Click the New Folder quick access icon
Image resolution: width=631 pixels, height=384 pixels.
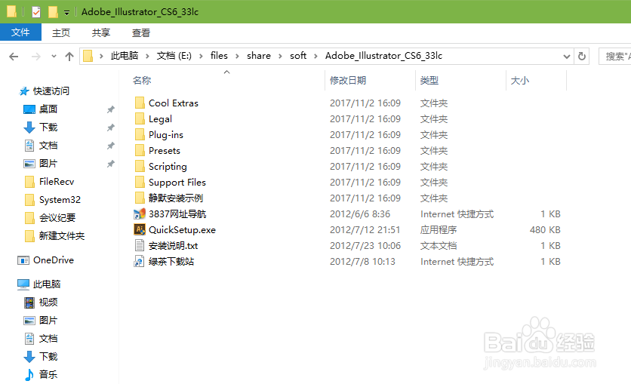(53, 12)
